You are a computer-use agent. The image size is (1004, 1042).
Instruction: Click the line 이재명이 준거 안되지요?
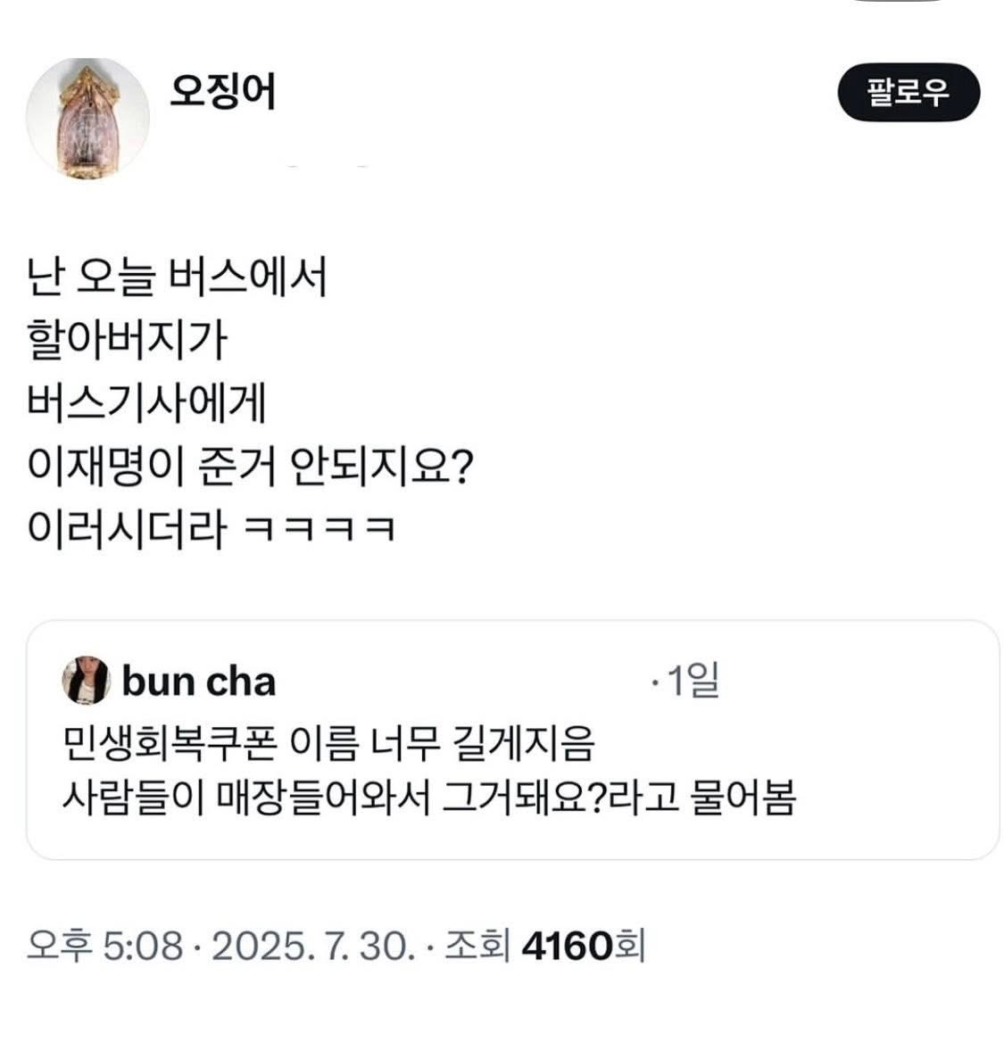[x=250, y=467]
